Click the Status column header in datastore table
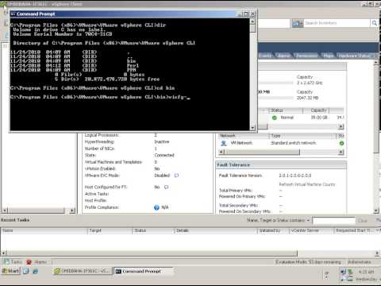Screen dimensions: 381x286 285,110
